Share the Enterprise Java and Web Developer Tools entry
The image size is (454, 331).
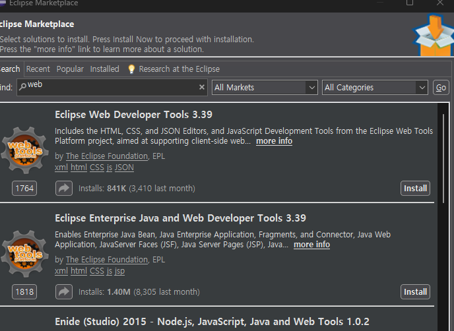[x=64, y=292]
